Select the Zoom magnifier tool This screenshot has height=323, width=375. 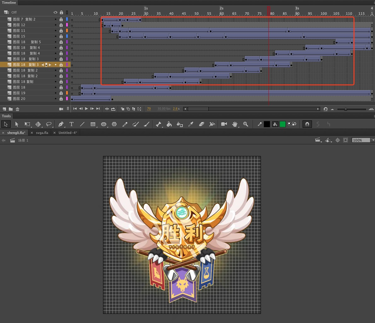[x=245, y=124]
